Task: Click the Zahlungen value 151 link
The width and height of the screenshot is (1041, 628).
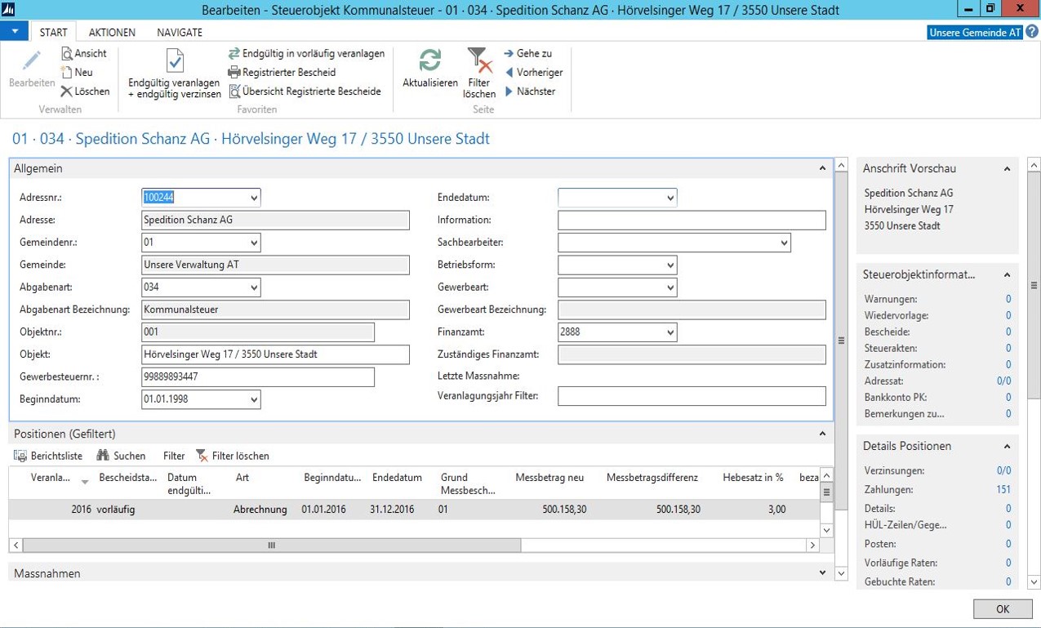Action: [1003, 490]
